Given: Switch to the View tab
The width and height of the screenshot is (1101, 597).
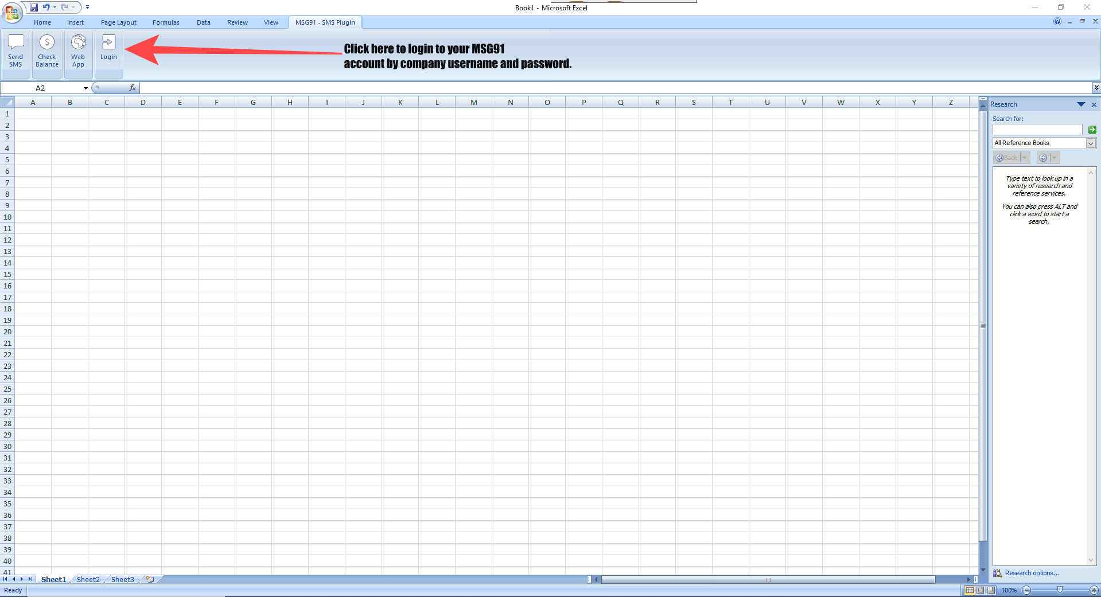Looking at the screenshot, I should (x=271, y=22).
